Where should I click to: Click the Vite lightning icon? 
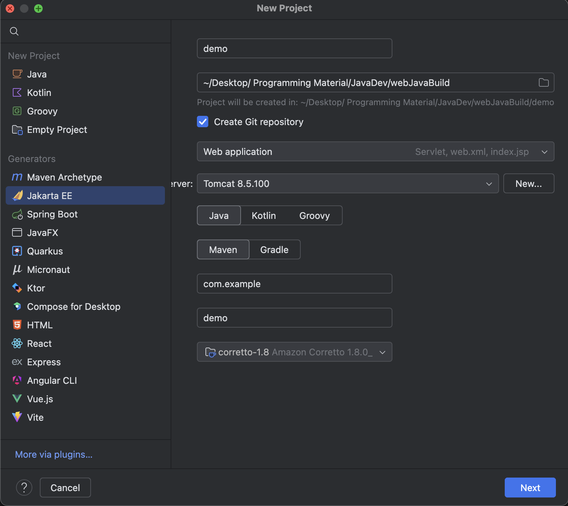point(17,417)
